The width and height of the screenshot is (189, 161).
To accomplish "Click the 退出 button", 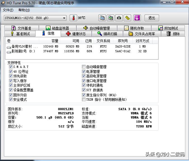I will [x=152, y=18].
